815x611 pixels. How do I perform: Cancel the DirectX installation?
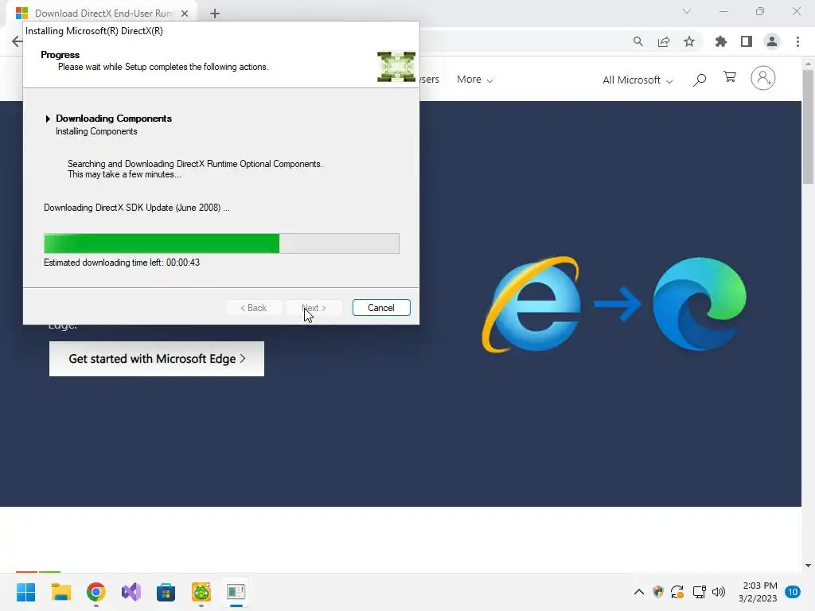point(381,308)
